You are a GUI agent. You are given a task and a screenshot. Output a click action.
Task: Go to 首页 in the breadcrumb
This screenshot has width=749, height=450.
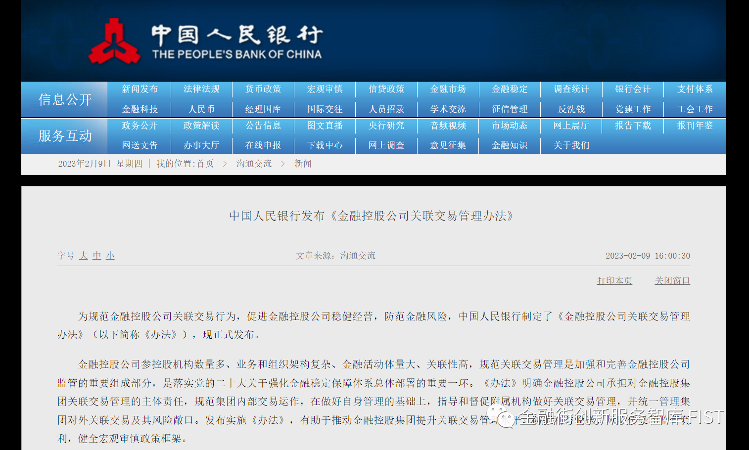(205, 164)
